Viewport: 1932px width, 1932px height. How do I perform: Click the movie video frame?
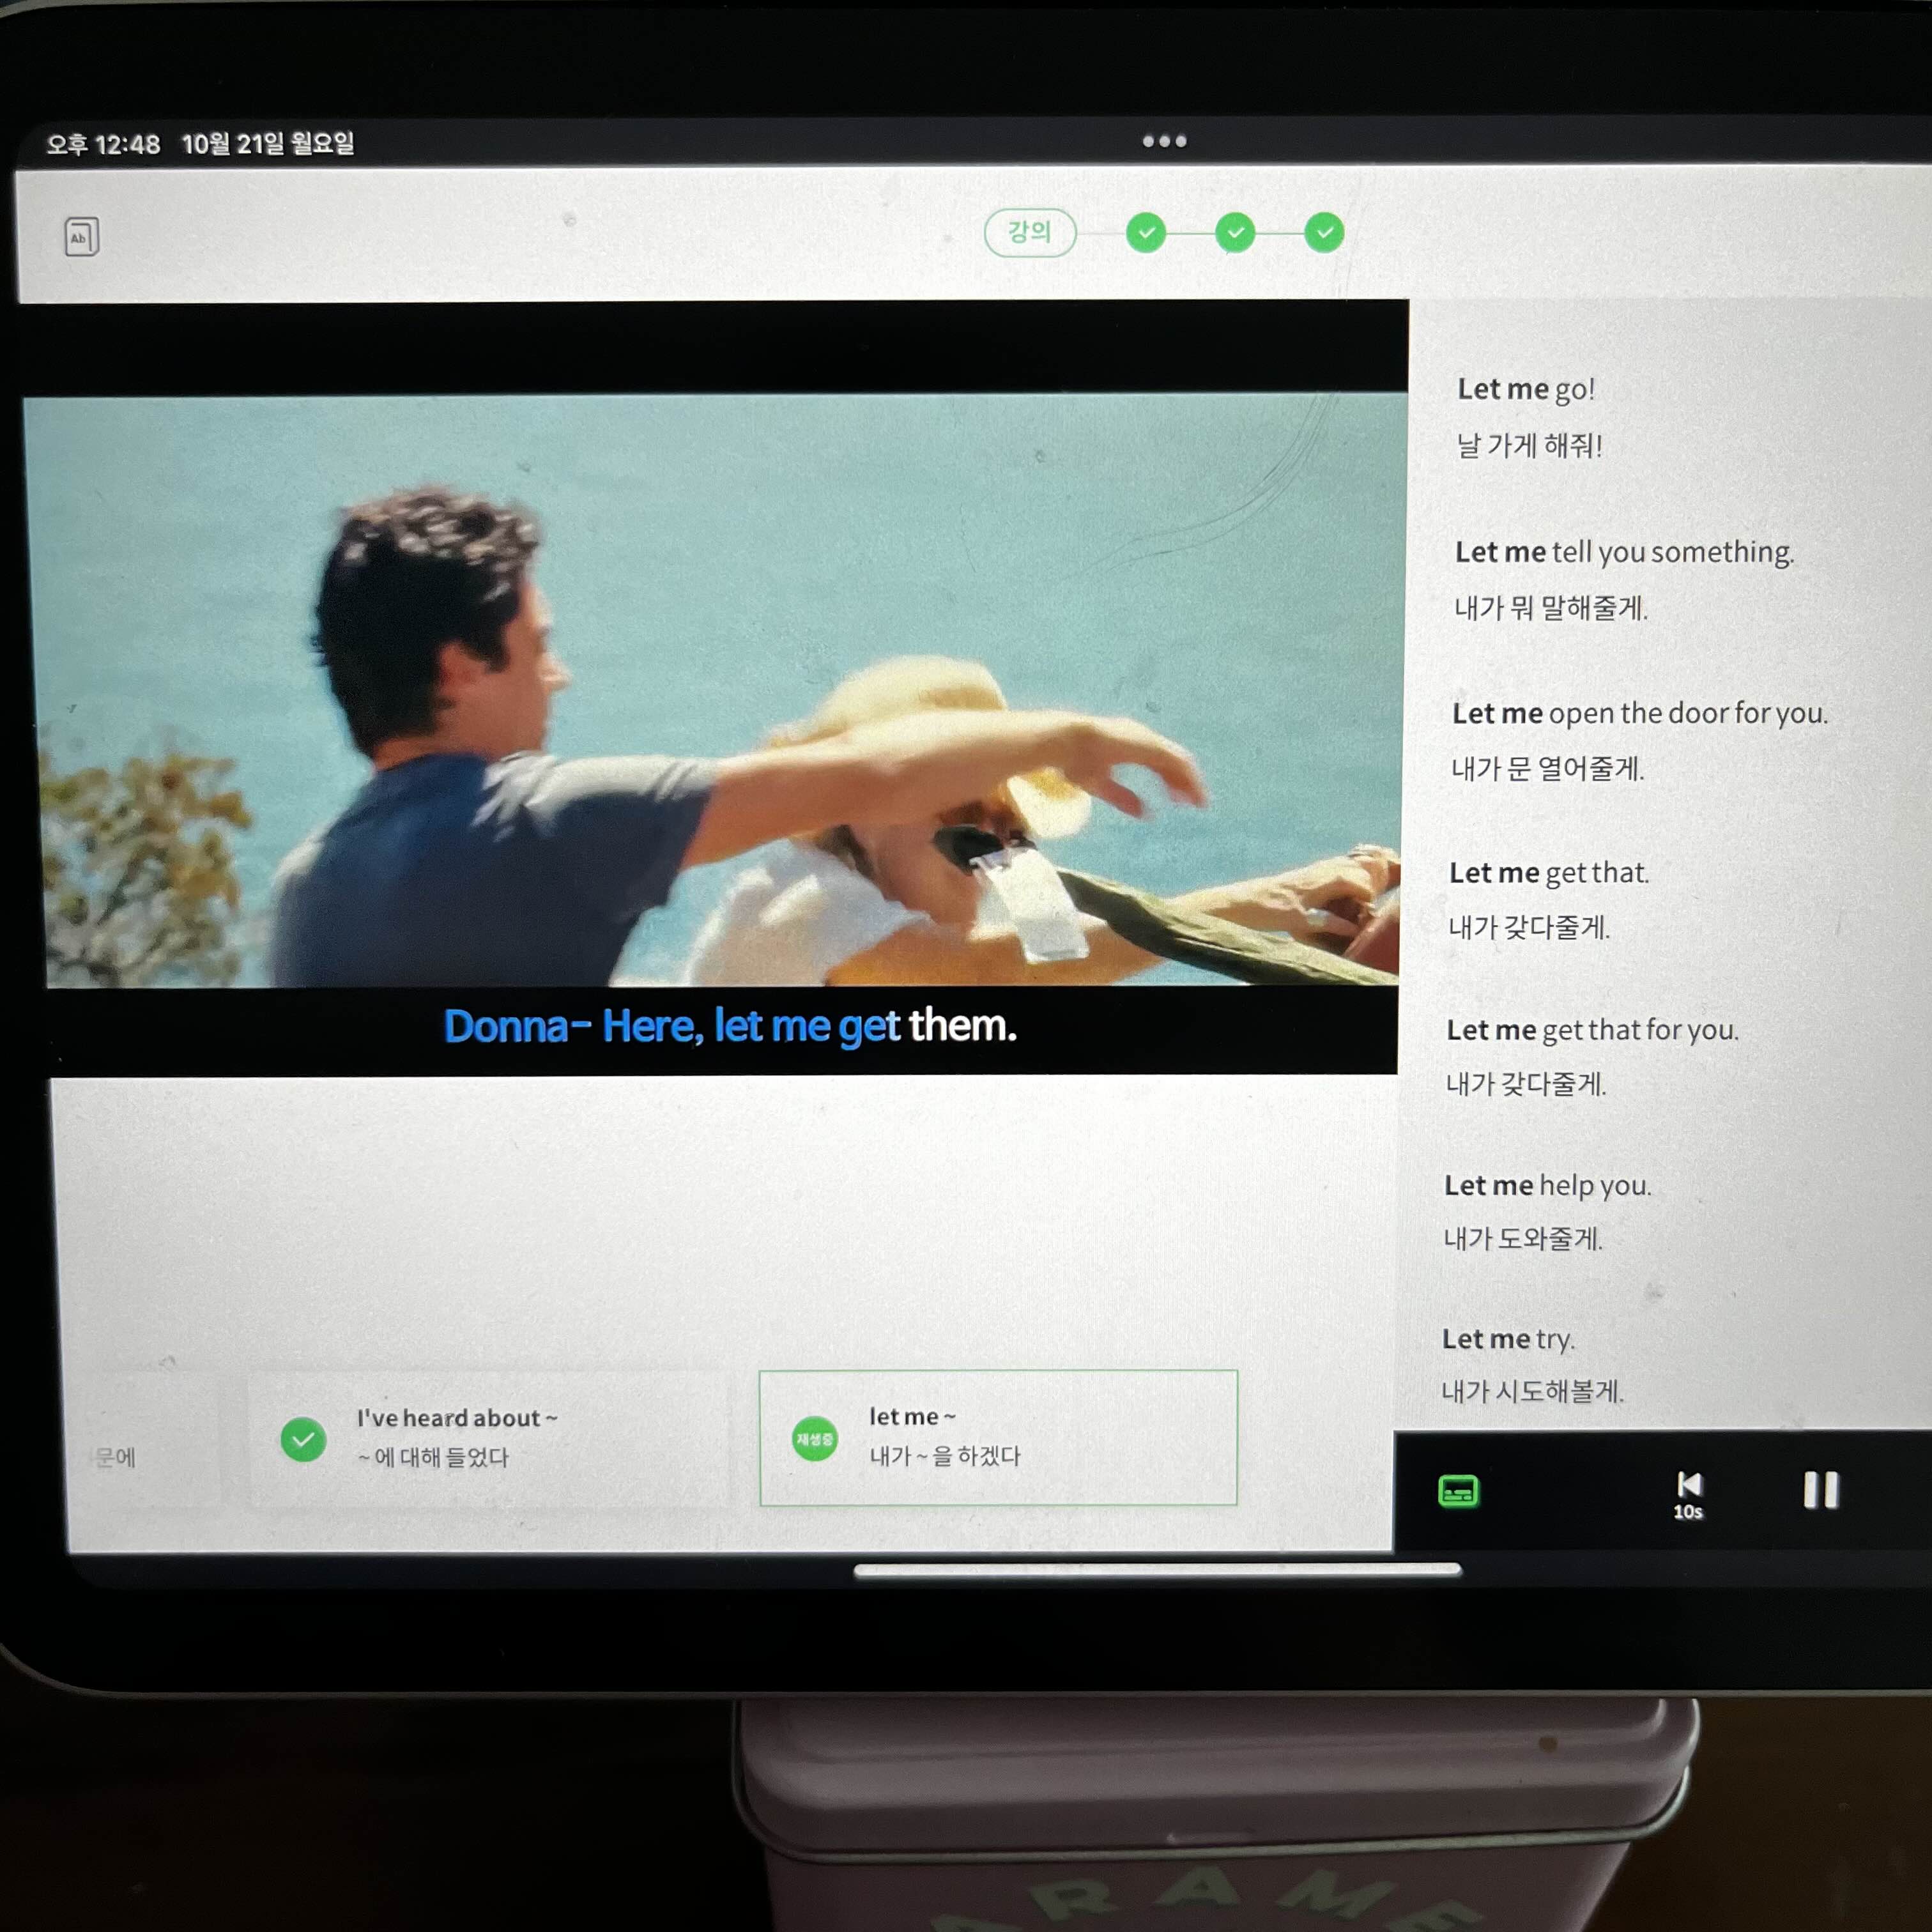715,690
